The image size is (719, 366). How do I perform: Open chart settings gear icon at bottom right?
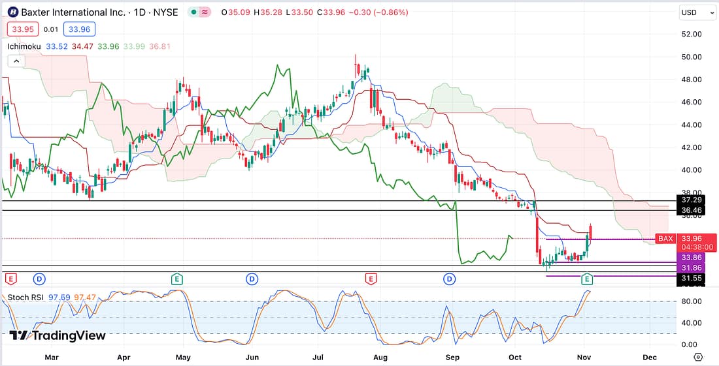[698, 357]
